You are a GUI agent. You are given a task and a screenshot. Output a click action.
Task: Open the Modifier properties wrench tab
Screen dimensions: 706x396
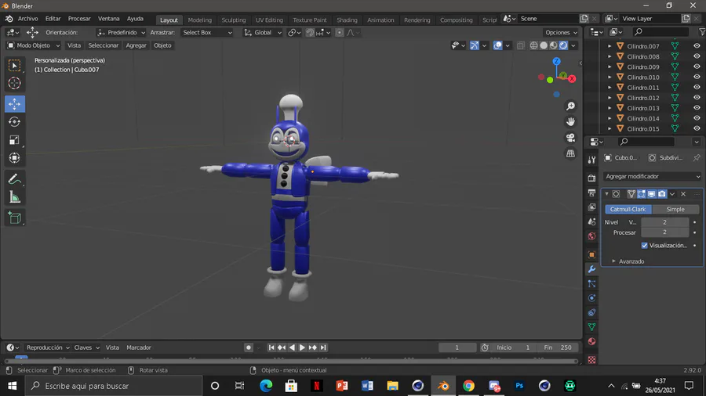pos(591,269)
